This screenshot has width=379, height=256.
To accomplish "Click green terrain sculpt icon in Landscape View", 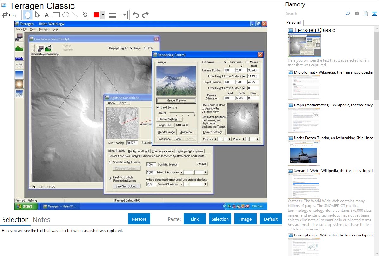I will pos(48,48).
